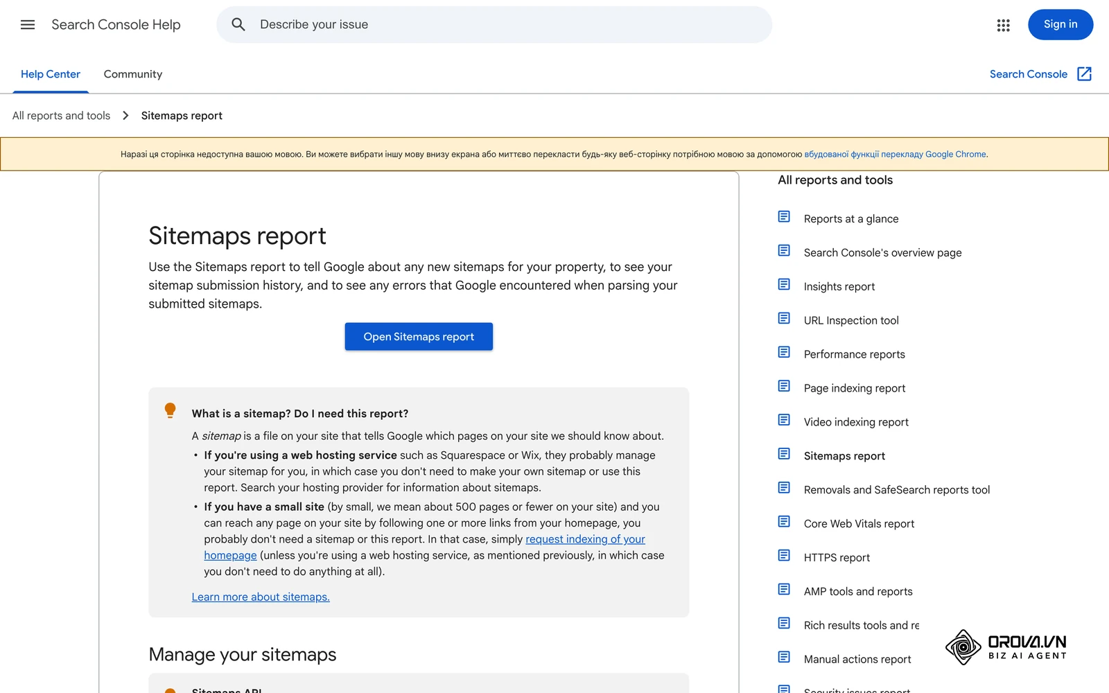Open the Google apps grid
This screenshot has height=693, width=1109.
coord(1003,25)
